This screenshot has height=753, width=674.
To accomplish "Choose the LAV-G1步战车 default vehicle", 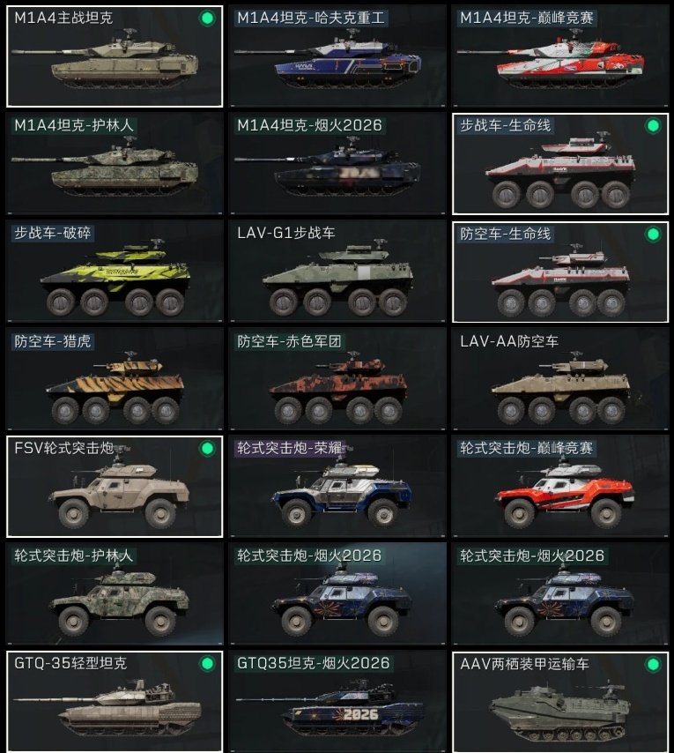I will tap(337, 272).
